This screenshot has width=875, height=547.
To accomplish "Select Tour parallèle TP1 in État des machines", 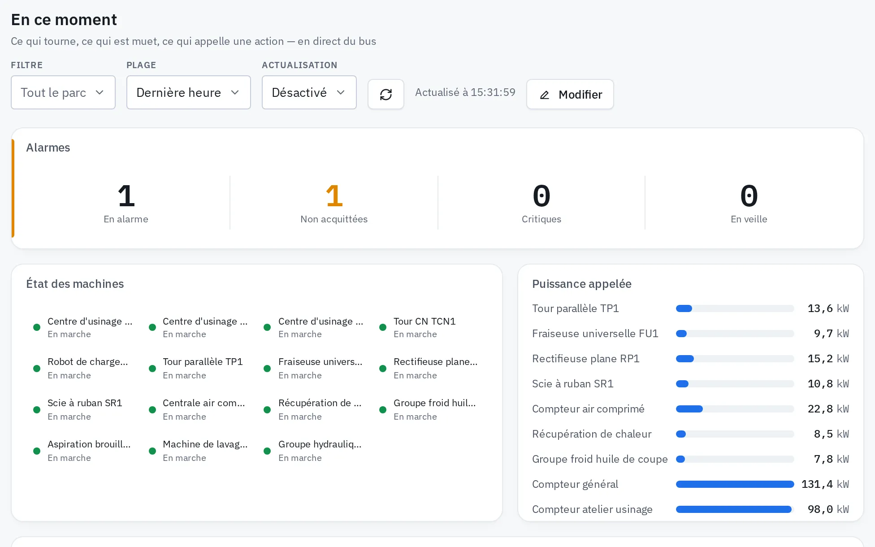I will pyautogui.click(x=199, y=368).
